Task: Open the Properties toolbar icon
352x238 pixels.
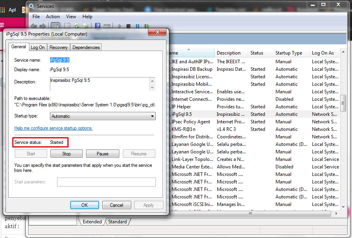Action: click(x=67, y=26)
